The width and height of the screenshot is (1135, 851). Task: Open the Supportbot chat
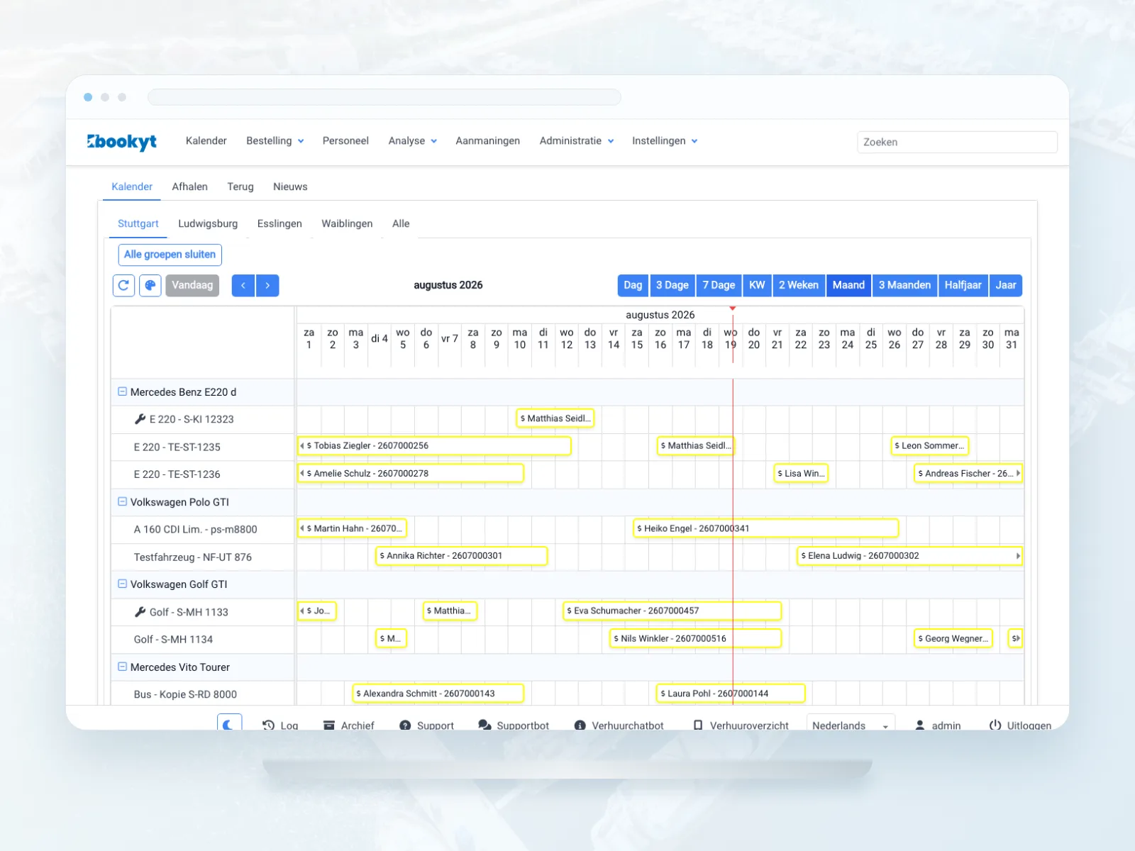coord(514,725)
